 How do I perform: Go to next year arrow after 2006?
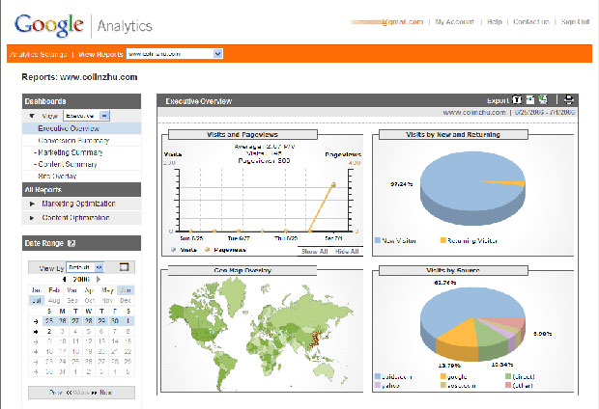click(99, 280)
